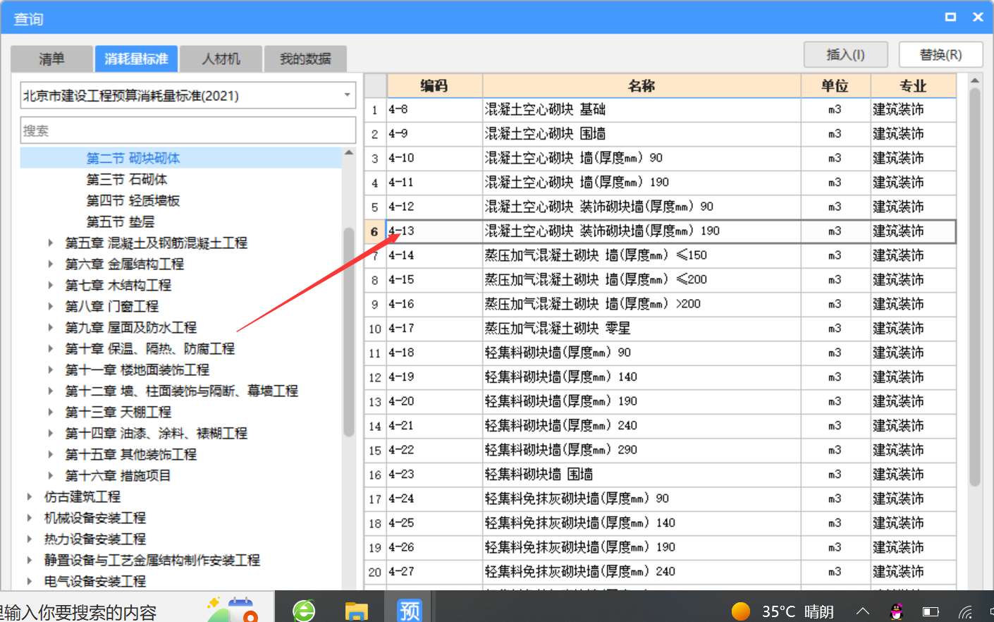This screenshot has height=622, width=994.
Task: Expand 第六章 金属结构工程 node
Action: (50, 264)
